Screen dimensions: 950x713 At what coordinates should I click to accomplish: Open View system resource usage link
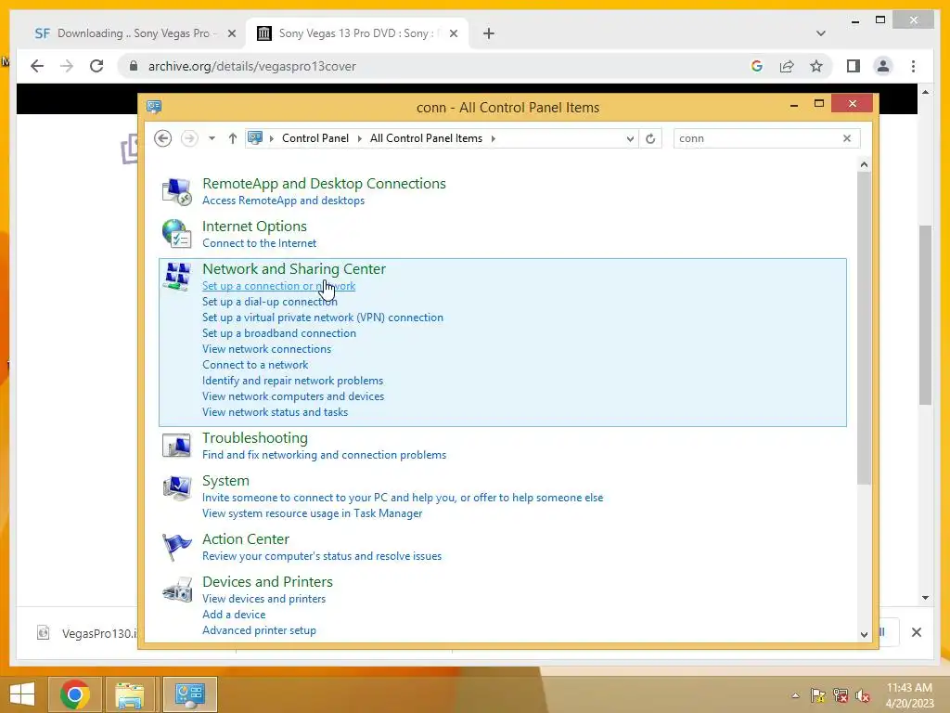(312, 512)
